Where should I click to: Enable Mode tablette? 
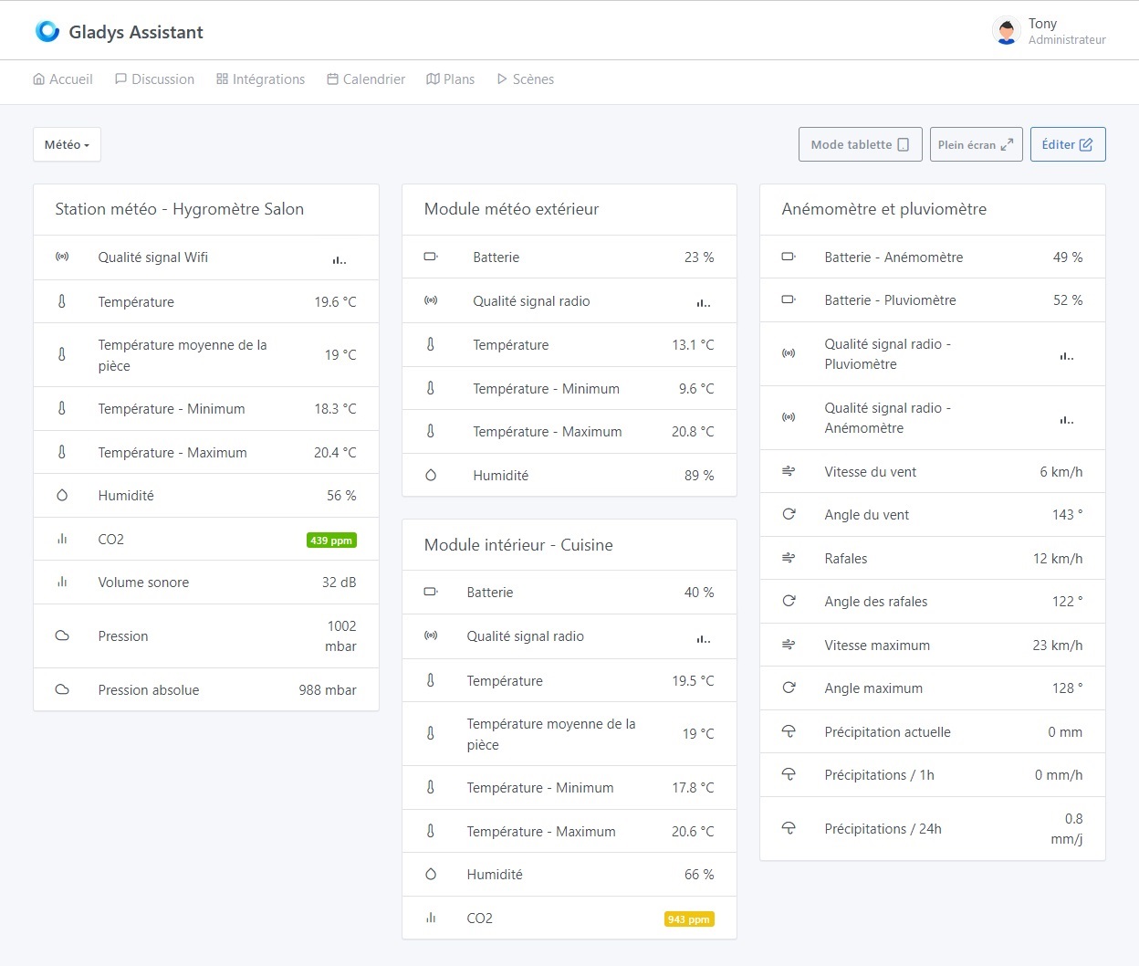coord(859,144)
